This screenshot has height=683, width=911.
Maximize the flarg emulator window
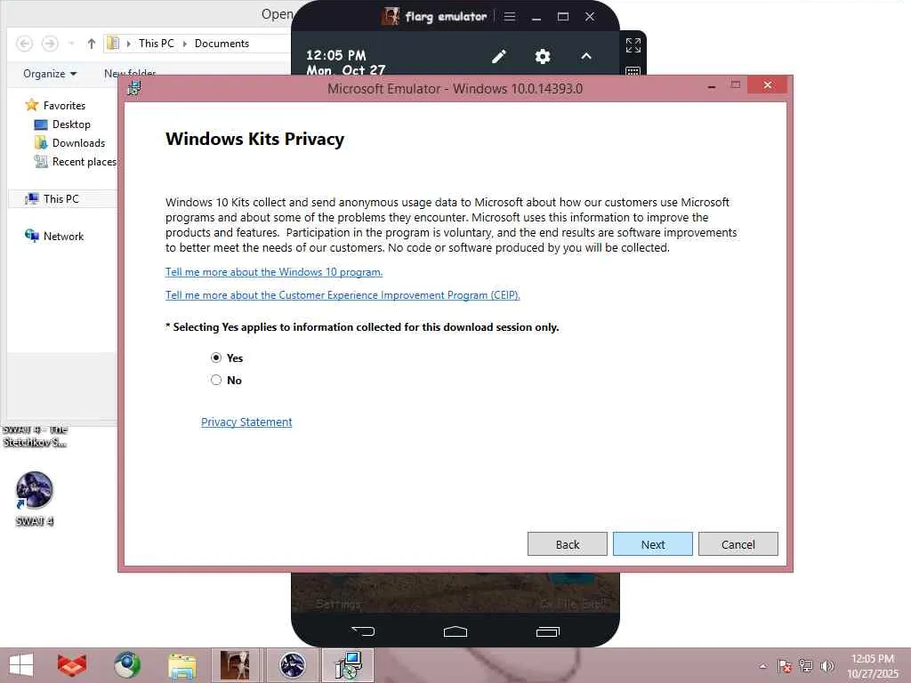tap(563, 16)
